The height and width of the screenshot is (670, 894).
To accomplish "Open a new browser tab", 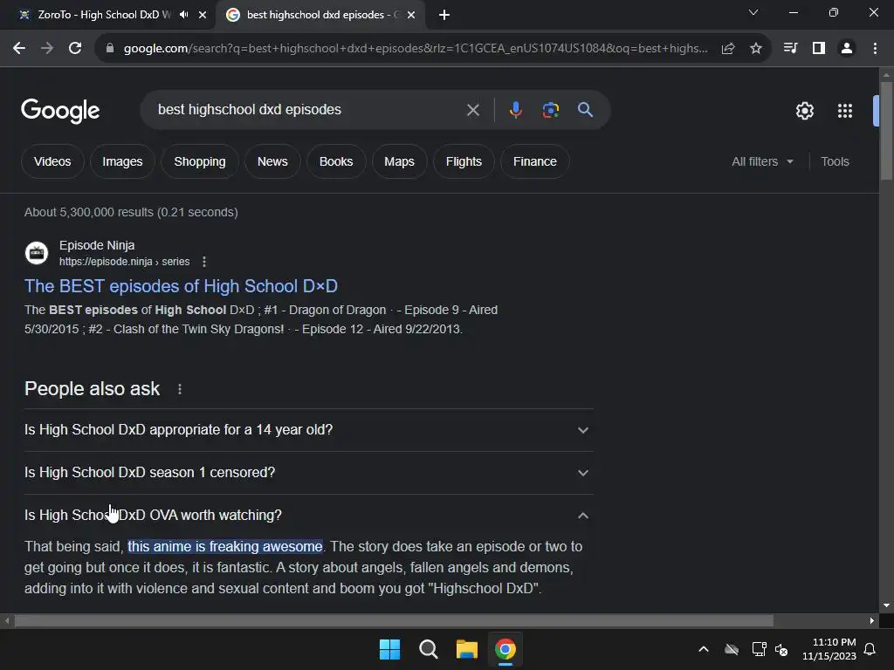I will [x=444, y=15].
